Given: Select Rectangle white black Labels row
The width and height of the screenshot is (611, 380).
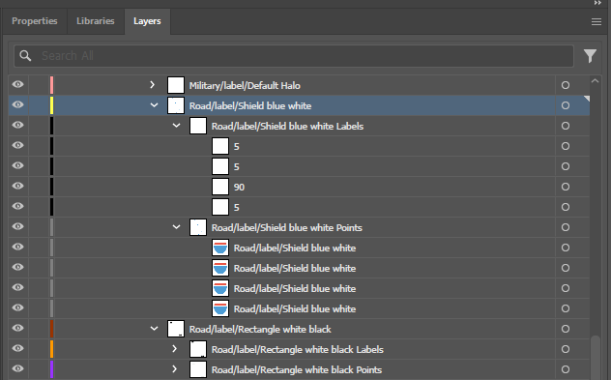Looking at the screenshot, I should click(299, 349).
